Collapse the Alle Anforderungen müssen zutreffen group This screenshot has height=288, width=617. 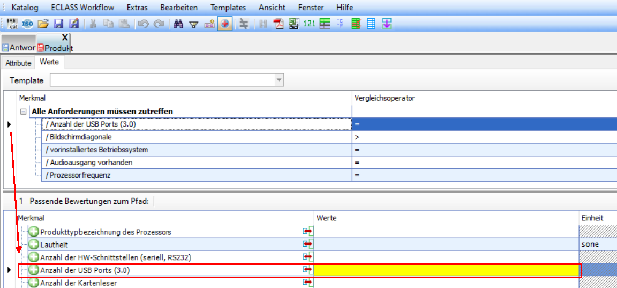coord(24,112)
